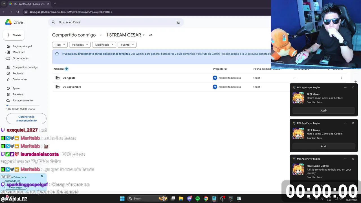Screen dimensions: 361x203
Task: Open the 08 Agosto folder name
Action: [69, 78]
